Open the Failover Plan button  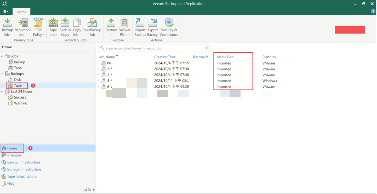[124, 27]
